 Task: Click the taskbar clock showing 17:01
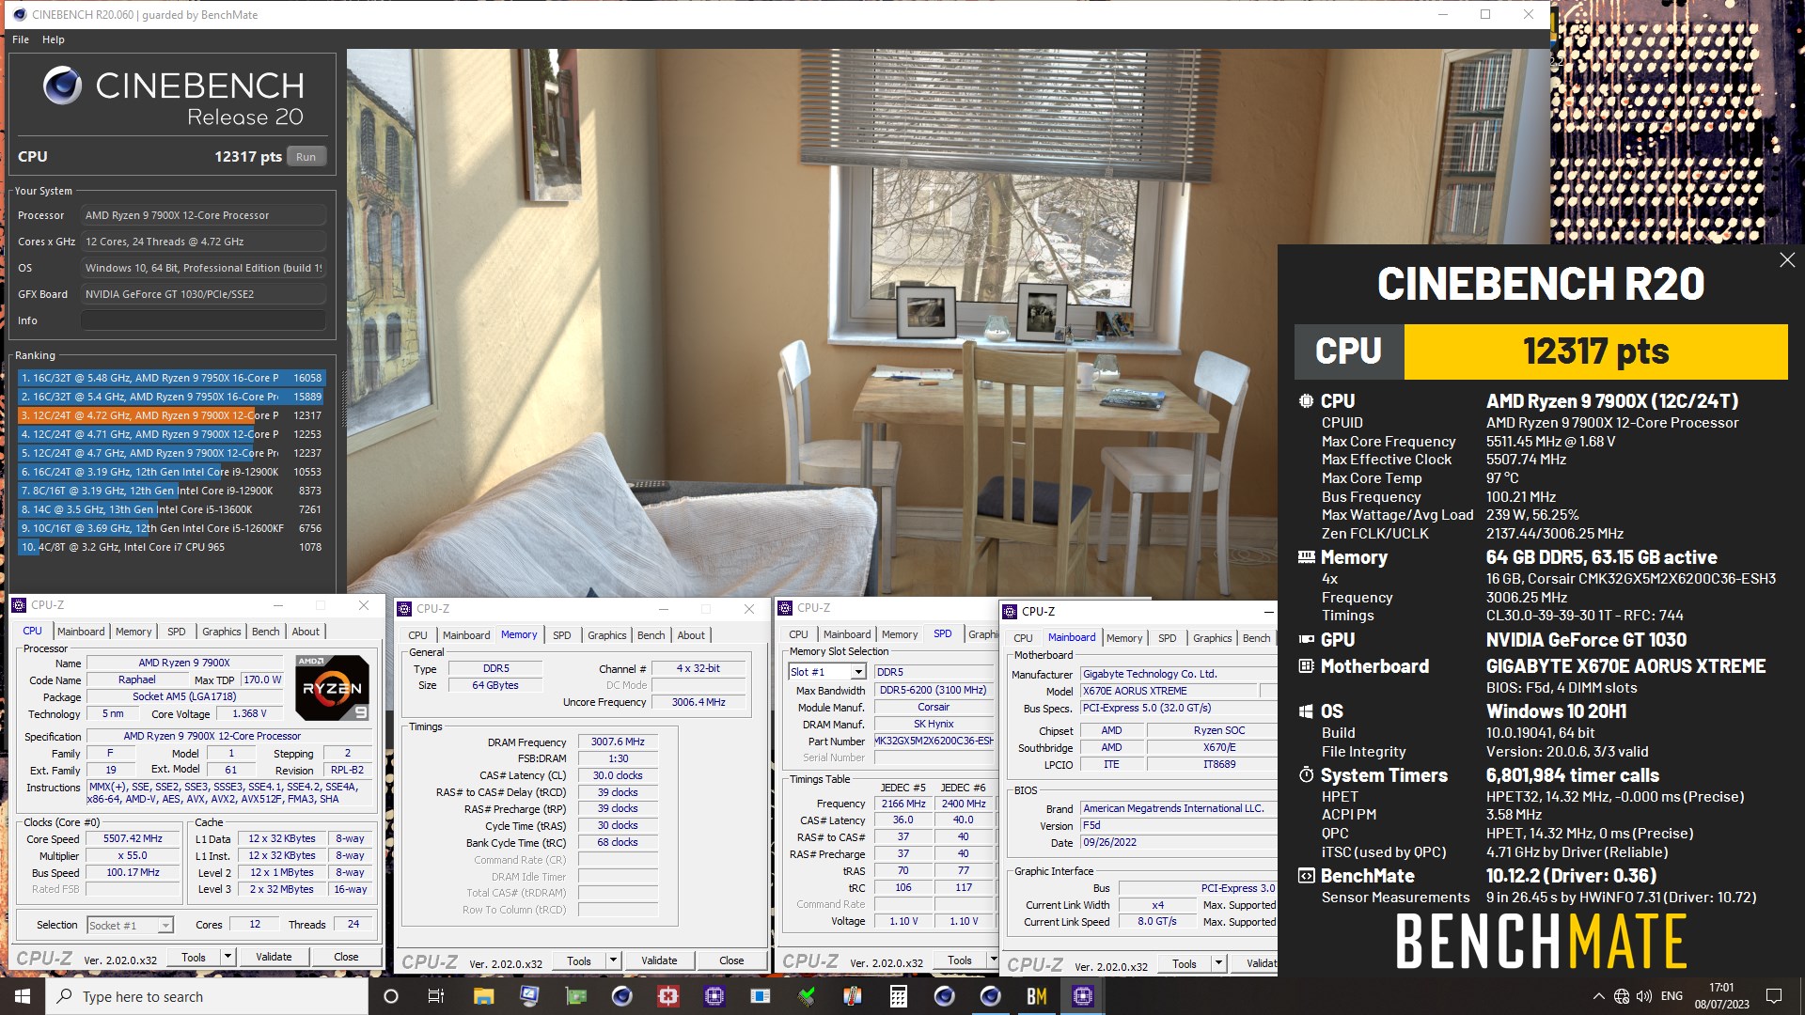pos(1721,996)
